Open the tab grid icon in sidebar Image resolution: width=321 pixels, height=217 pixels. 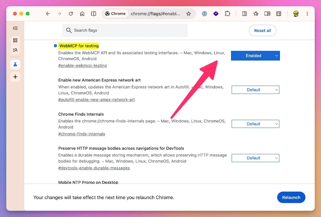(x=15, y=40)
